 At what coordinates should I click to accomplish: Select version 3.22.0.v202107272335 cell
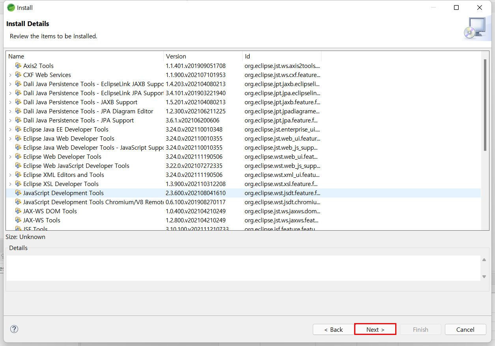[x=194, y=165]
